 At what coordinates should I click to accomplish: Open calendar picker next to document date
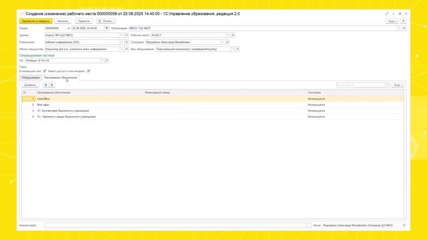coord(107,28)
